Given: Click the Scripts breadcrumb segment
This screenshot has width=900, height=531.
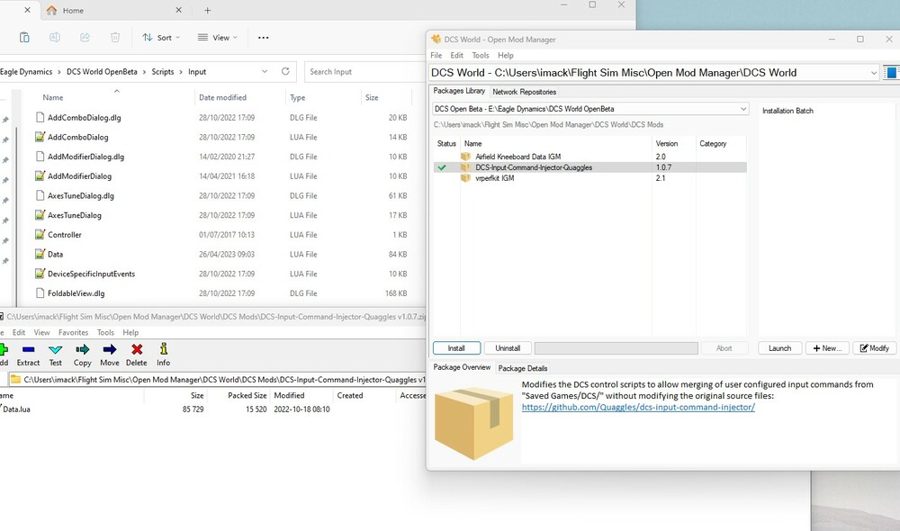Looking at the screenshot, I should click(x=162, y=72).
